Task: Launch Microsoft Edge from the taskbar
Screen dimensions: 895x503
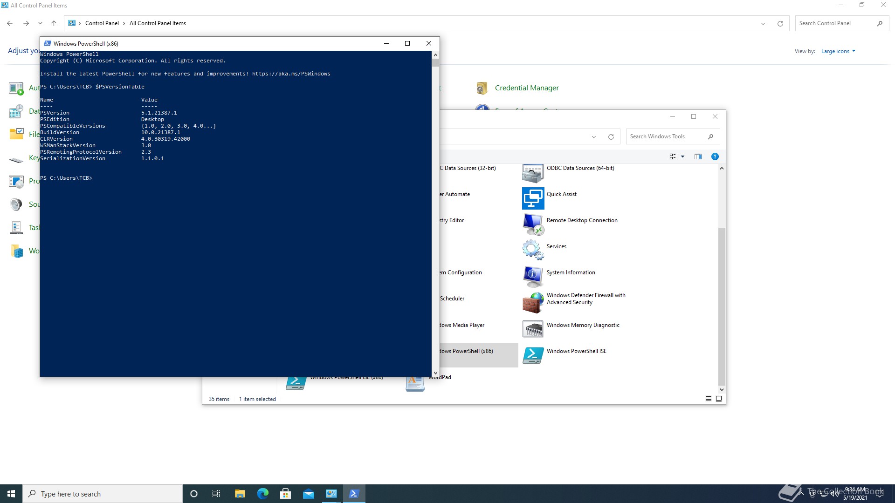Action: point(263,494)
